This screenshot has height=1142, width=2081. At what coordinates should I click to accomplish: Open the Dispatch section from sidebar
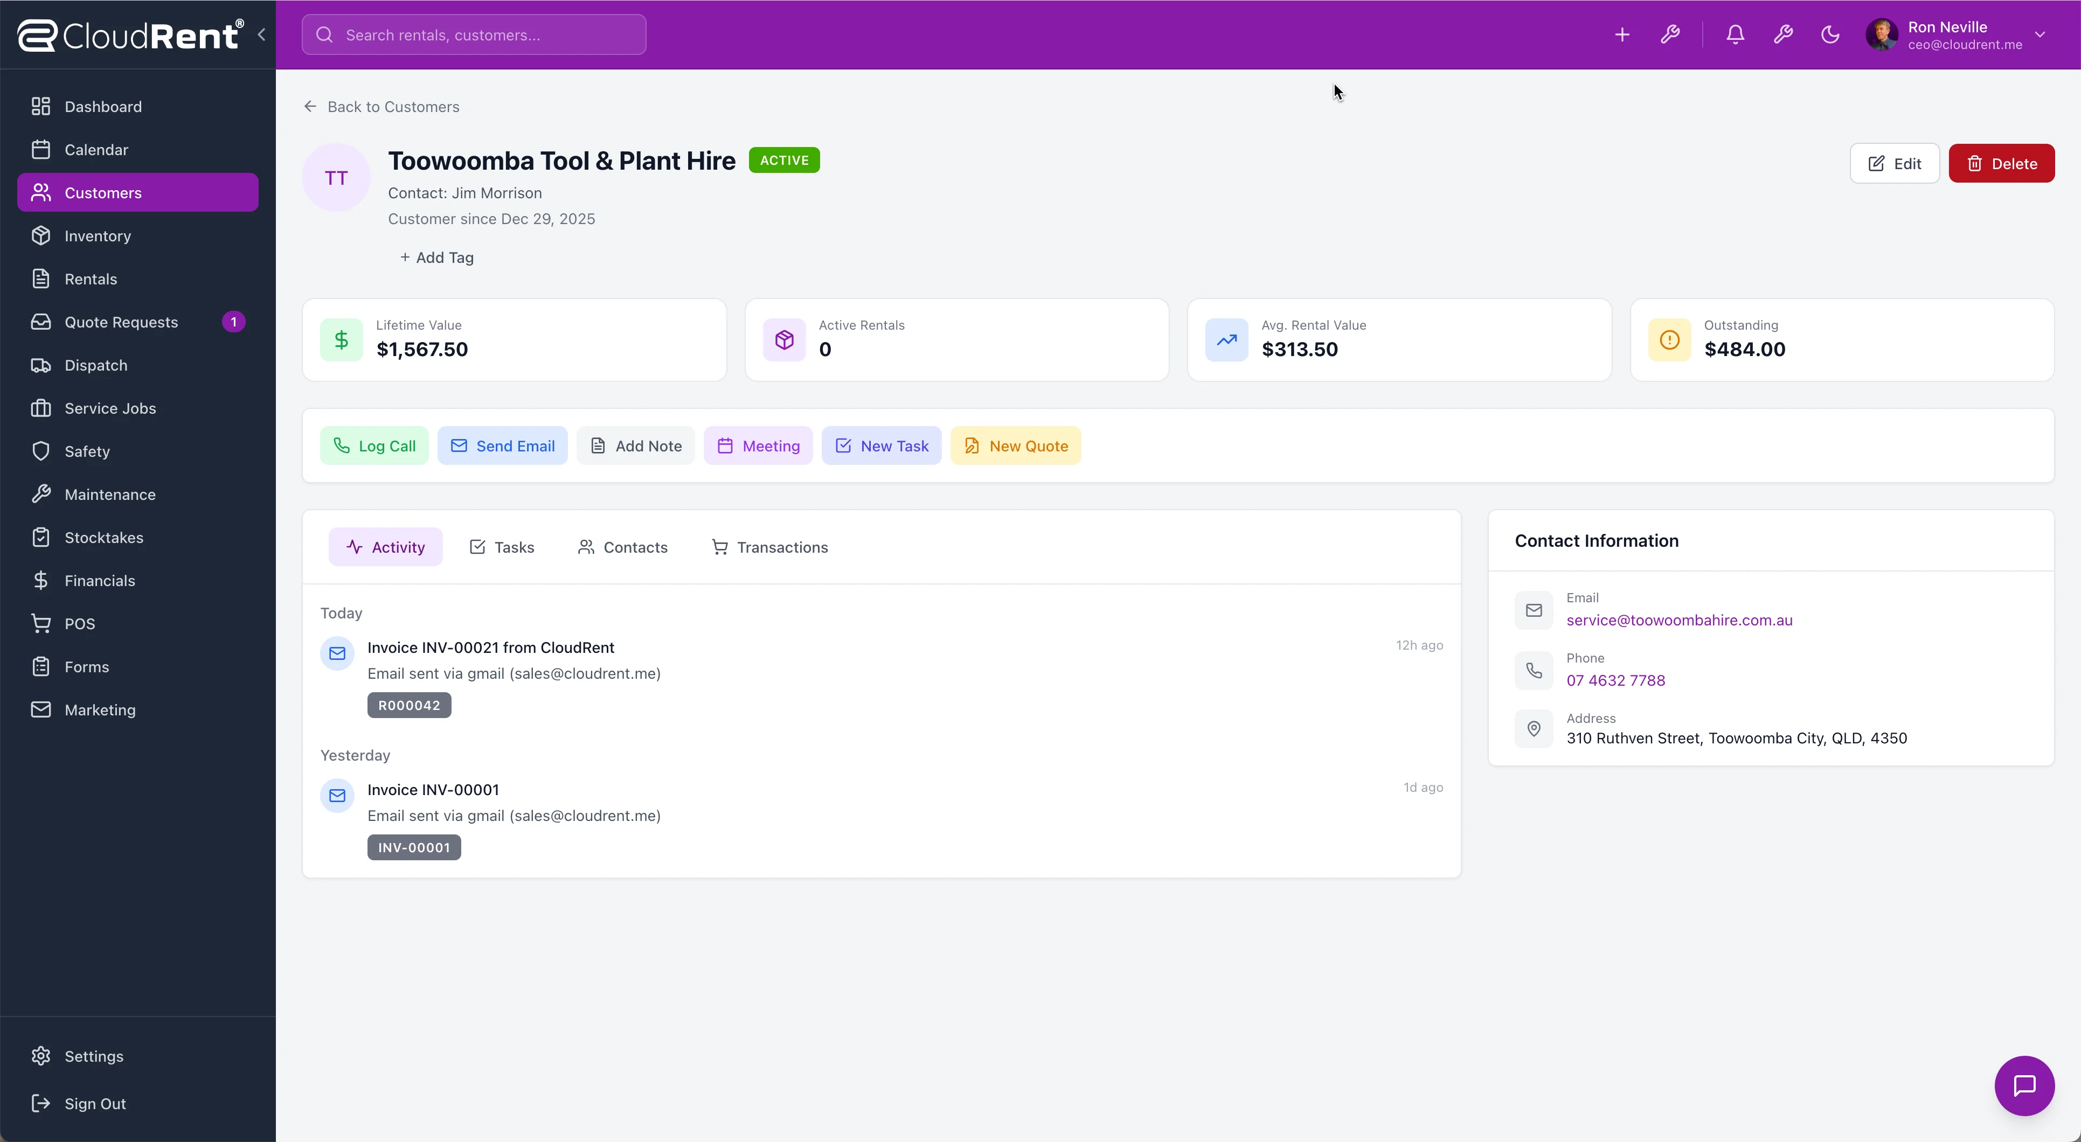95,365
